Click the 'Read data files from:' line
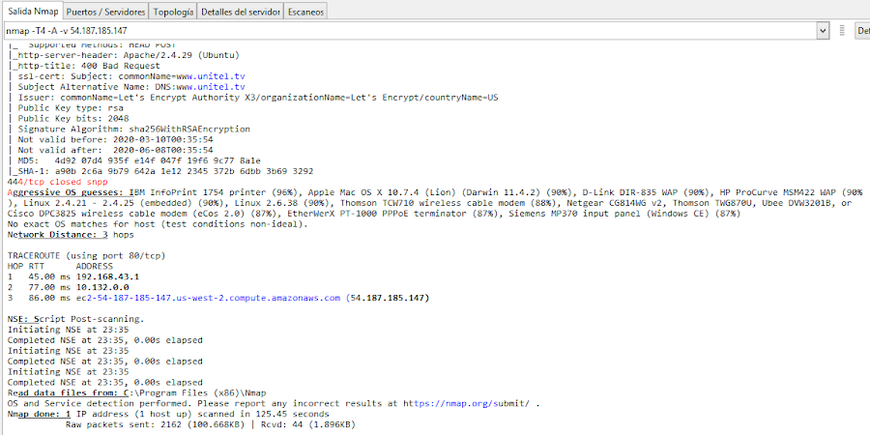 point(137,392)
